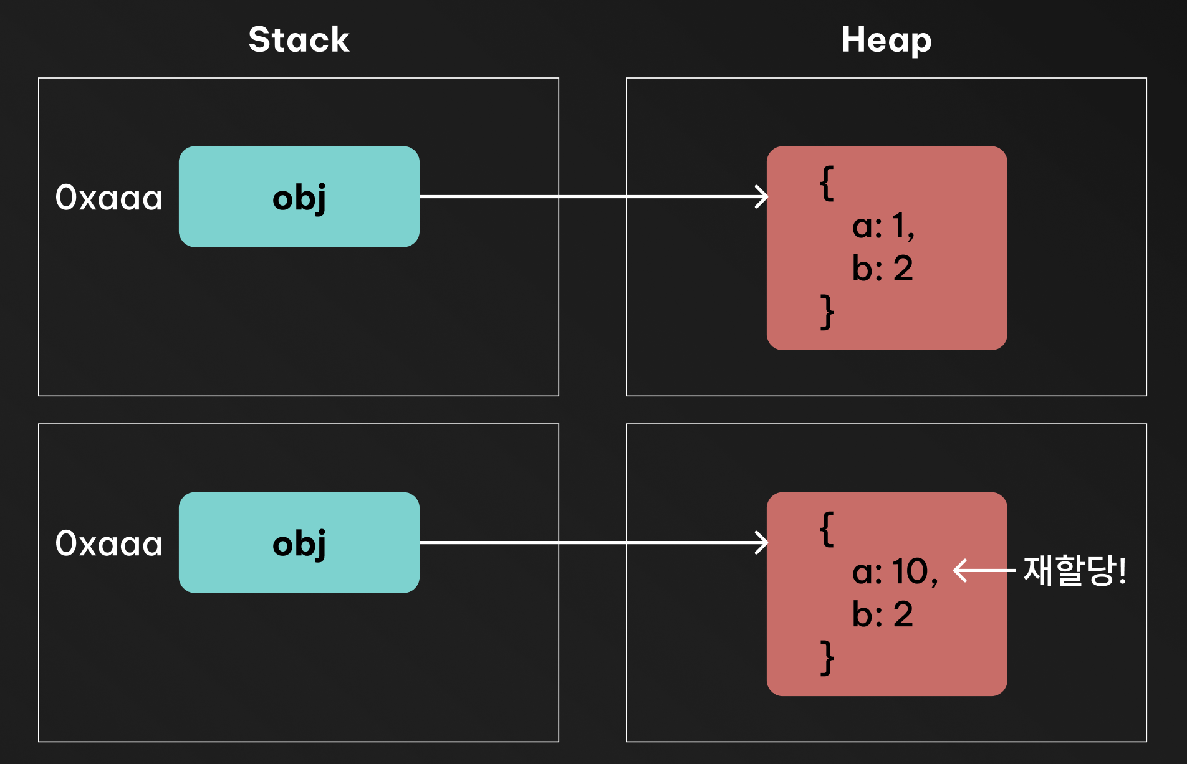Click the closing brace of the a: 1 object
The height and width of the screenshot is (764, 1187).
tap(827, 312)
